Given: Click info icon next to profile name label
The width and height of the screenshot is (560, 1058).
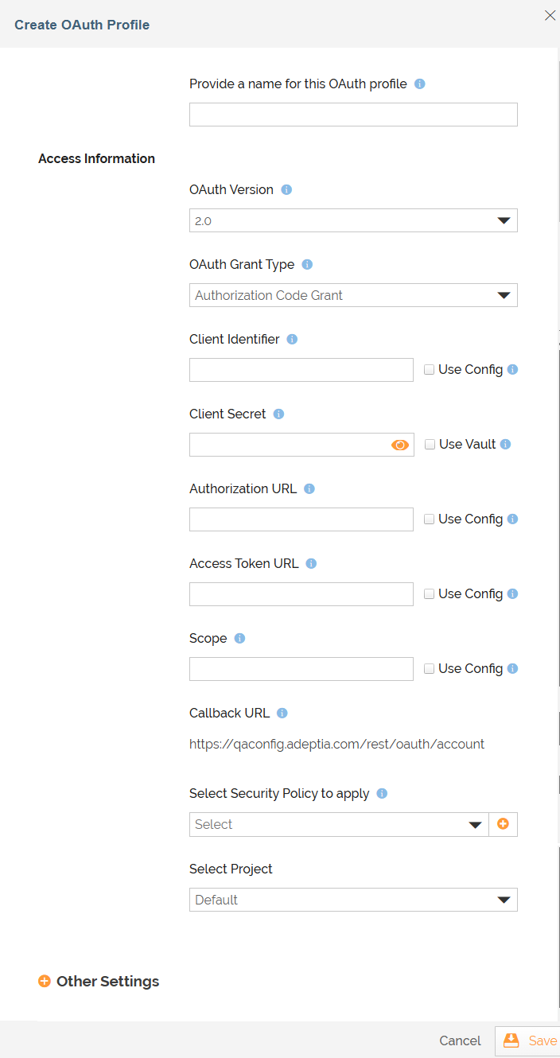Looking at the screenshot, I should [420, 84].
